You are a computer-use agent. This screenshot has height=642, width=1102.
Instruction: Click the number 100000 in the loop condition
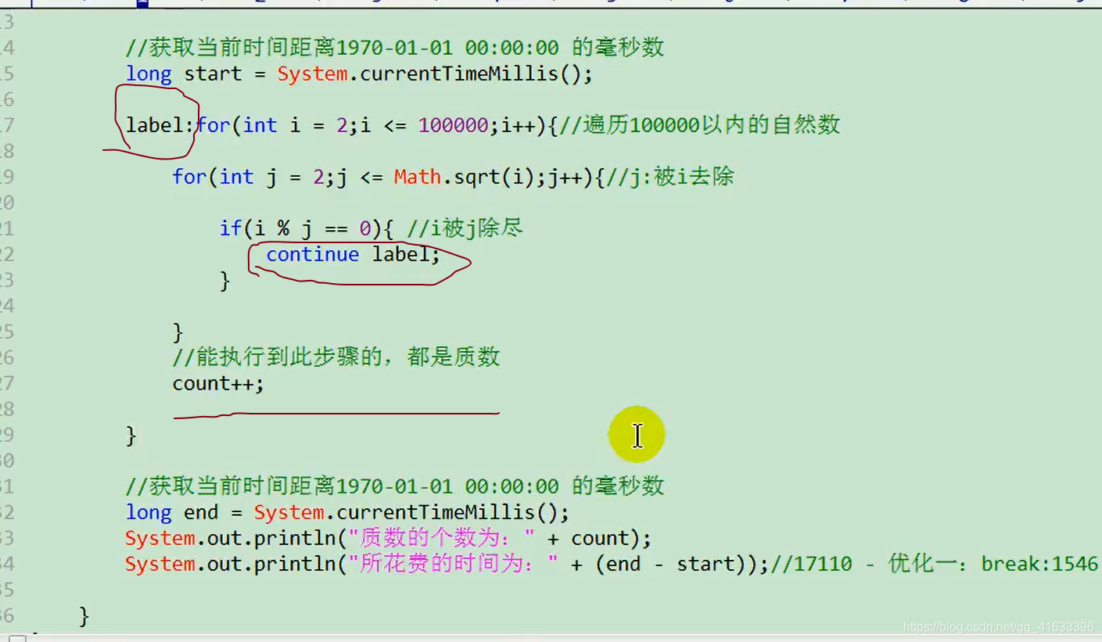pos(453,125)
